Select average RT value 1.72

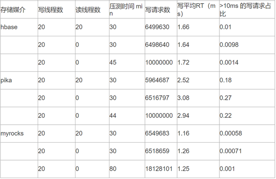pos(183,63)
